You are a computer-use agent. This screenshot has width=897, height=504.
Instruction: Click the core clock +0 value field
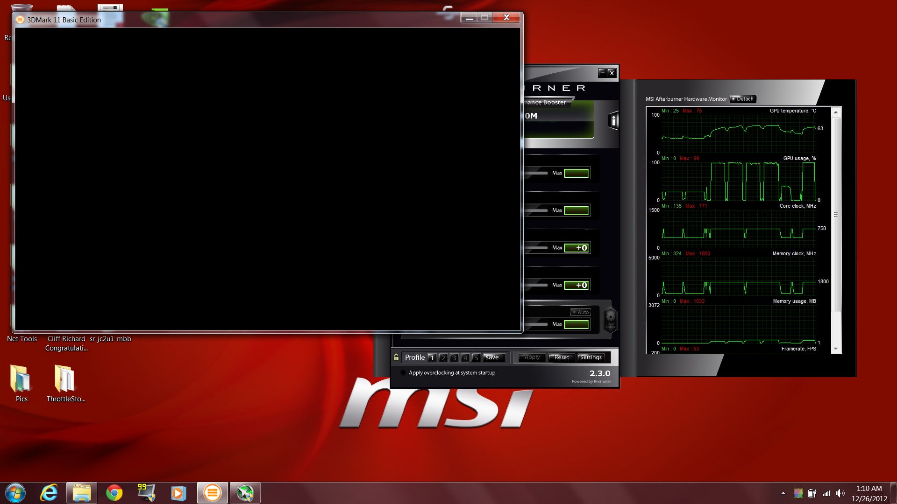pos(576,248)
